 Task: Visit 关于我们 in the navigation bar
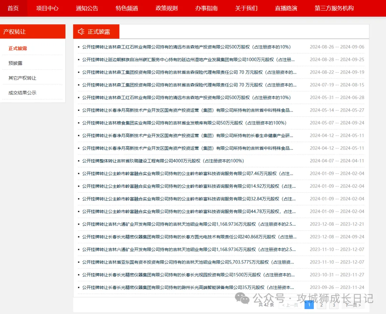[x=246, y=8]
